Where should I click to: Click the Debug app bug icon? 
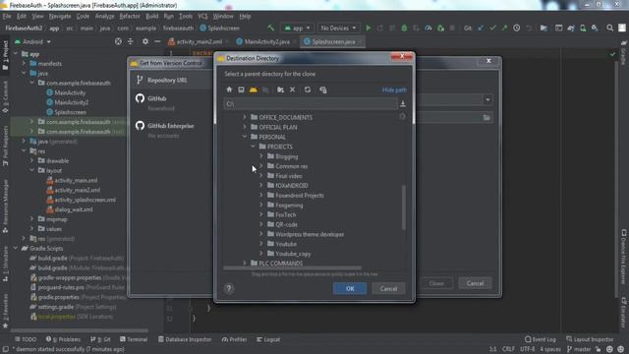point(404,29)
